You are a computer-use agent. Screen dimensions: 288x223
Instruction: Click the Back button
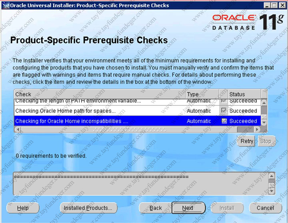point(156,208)
